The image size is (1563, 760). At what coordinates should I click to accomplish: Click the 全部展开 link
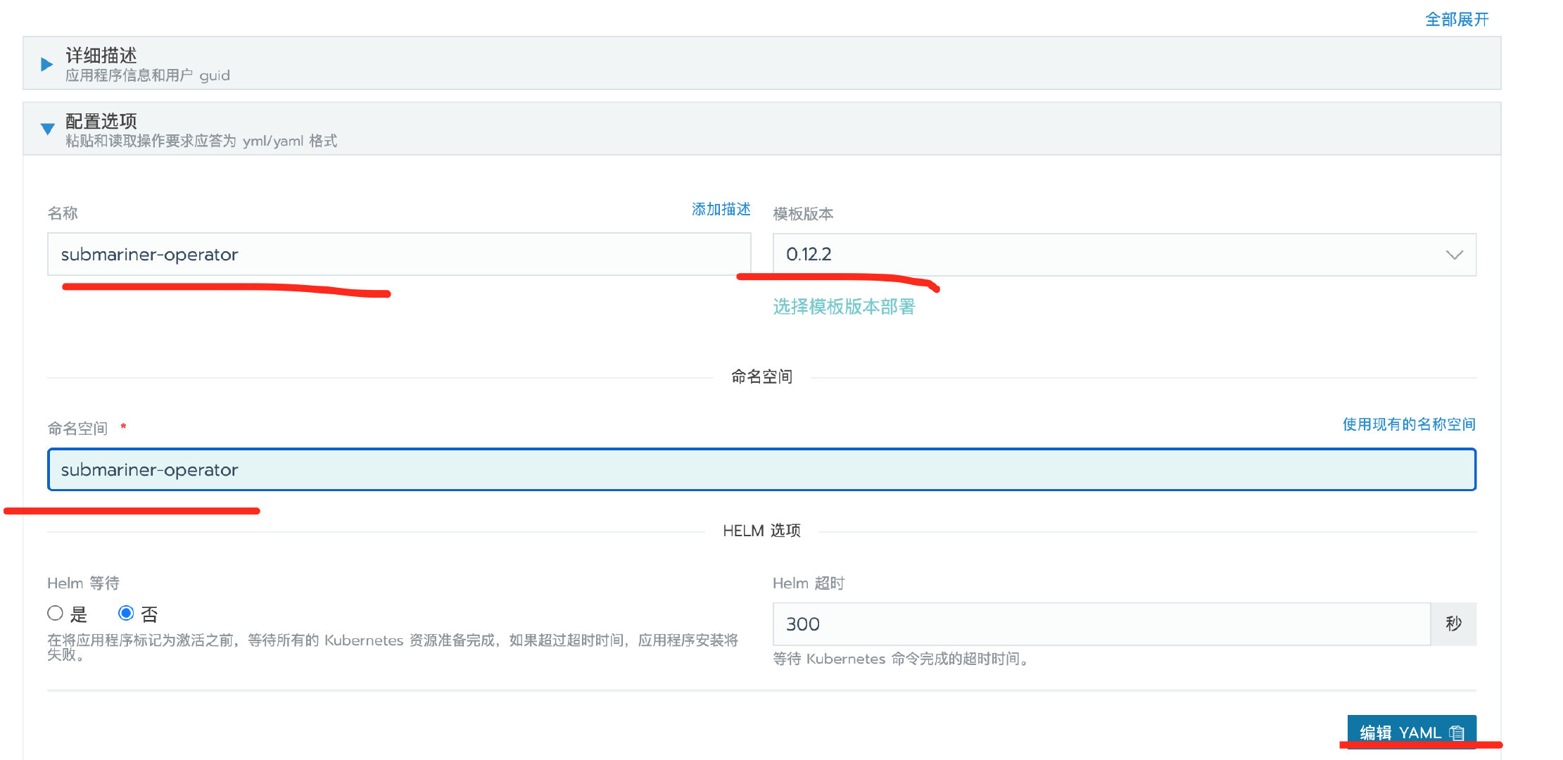1457,20
